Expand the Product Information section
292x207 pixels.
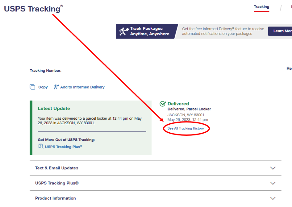pyautogui.click(x=156, y=198)
